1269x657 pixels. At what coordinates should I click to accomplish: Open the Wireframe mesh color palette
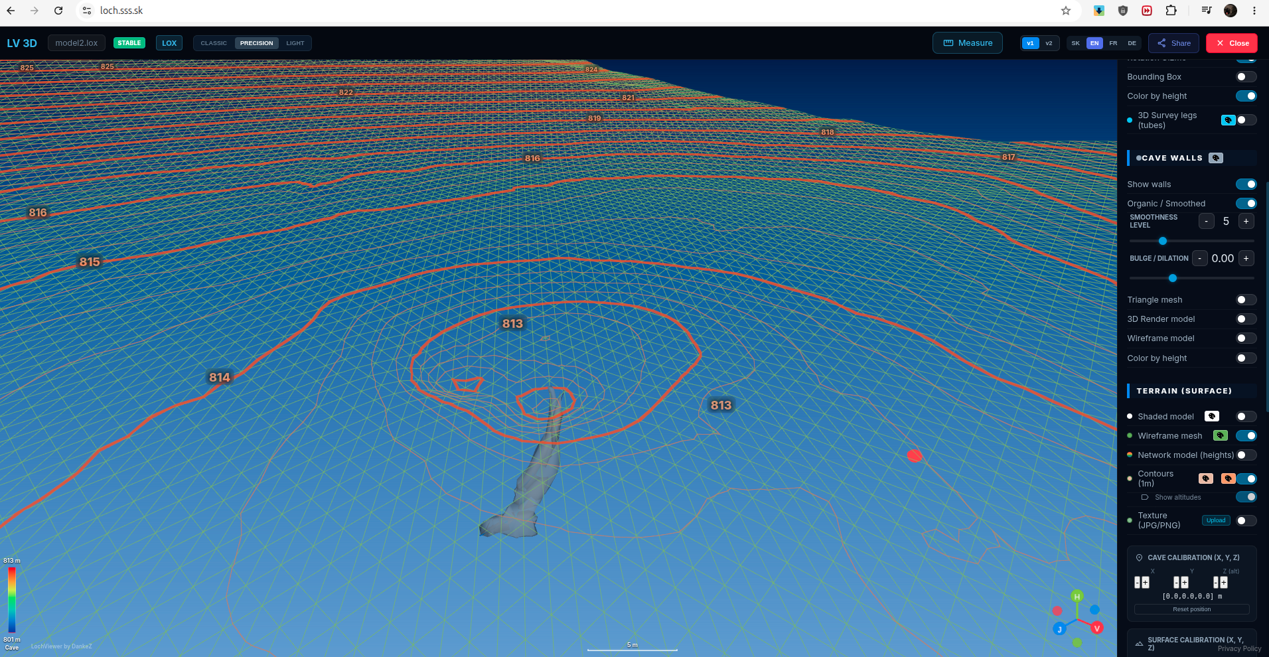click(x=1221, y=435)
